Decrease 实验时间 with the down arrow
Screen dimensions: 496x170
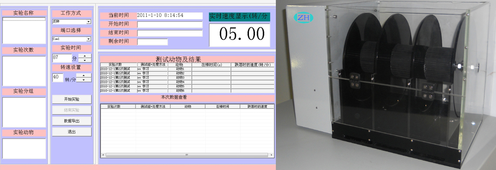(x=85, y=60)
